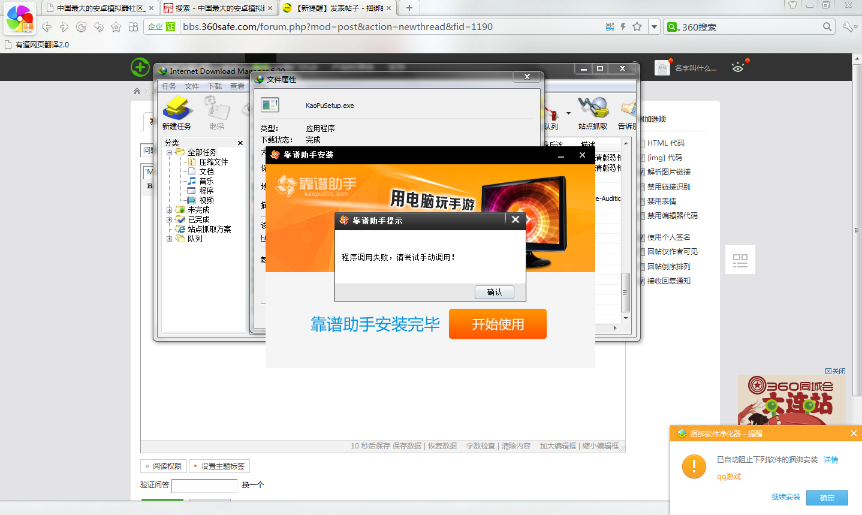
Task: Open queue dropdown arrow in IDM toolbar
Action: pyautogui.click(x=568, y=113)
